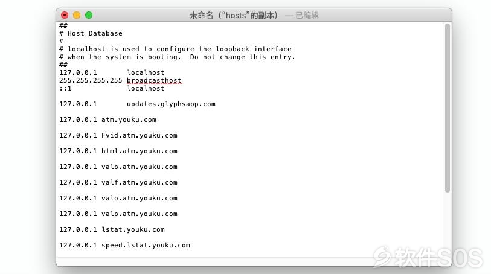The width and height of the screenshot is (491, 274).
Task: Click the misspelled word broadcasthost
Action: (154, 81)
